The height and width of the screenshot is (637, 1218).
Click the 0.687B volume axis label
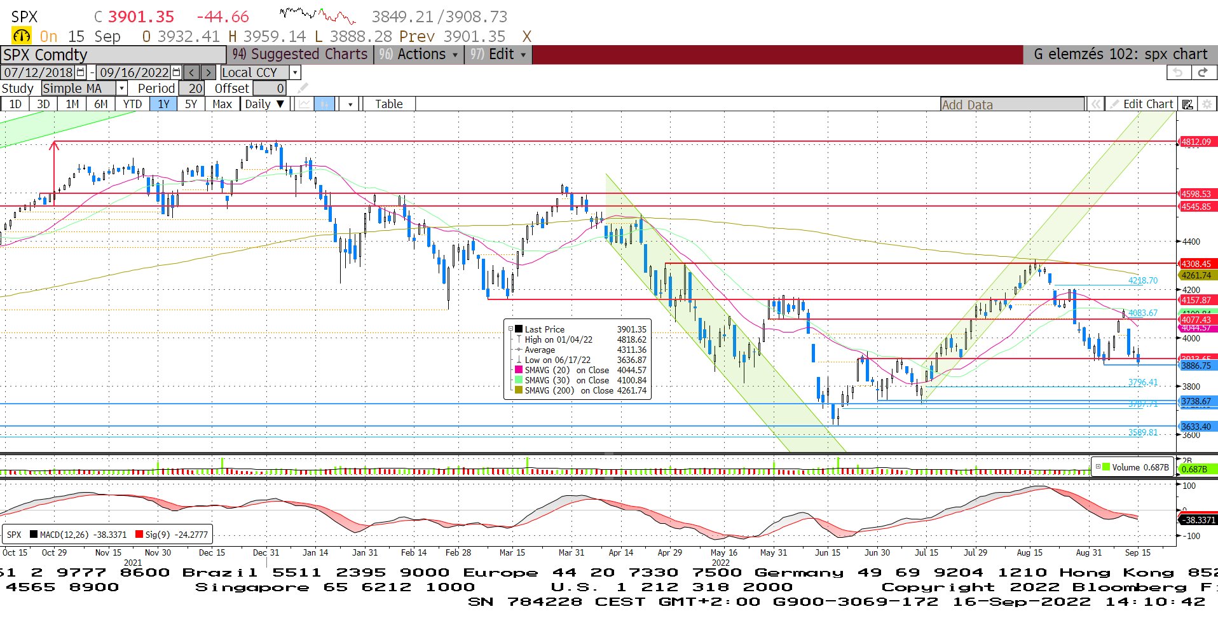1198,469
